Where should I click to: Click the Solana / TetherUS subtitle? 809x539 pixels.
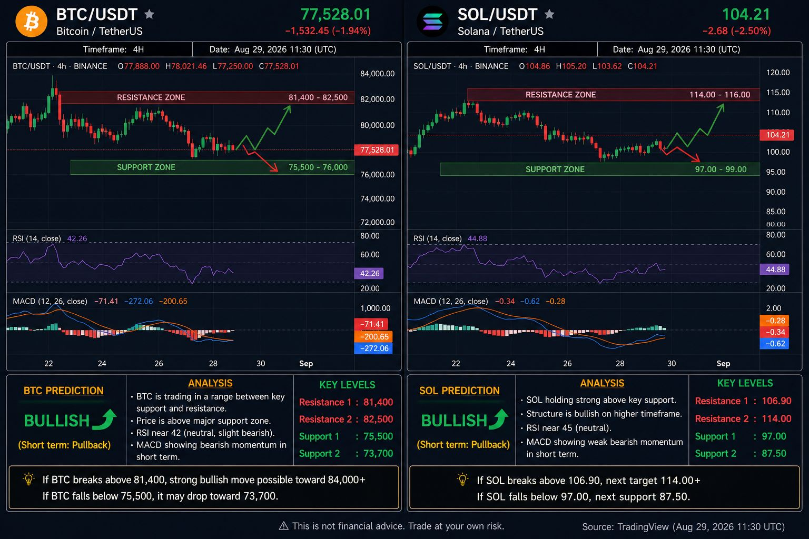[500, 31]
